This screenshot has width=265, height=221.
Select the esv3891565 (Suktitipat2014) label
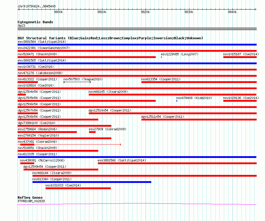click(42, 60)
